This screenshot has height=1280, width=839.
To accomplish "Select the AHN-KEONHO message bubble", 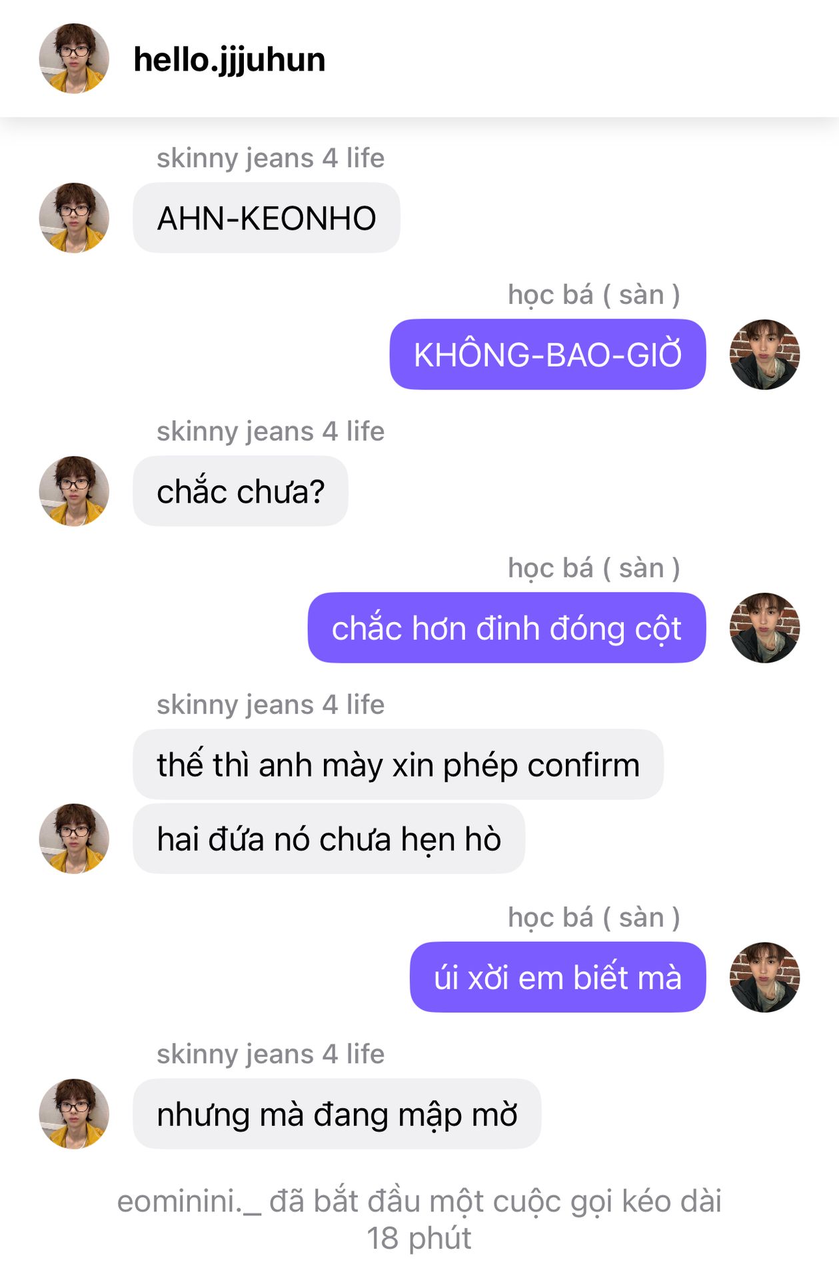I will (267, 218).
